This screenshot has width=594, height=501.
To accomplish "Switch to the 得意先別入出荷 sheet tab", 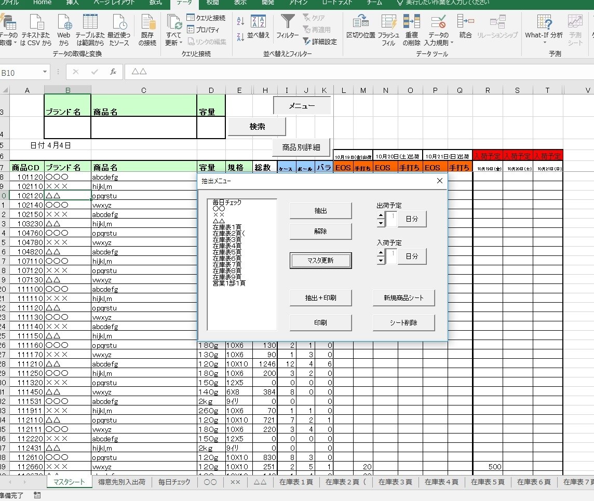I will (122, 482).
